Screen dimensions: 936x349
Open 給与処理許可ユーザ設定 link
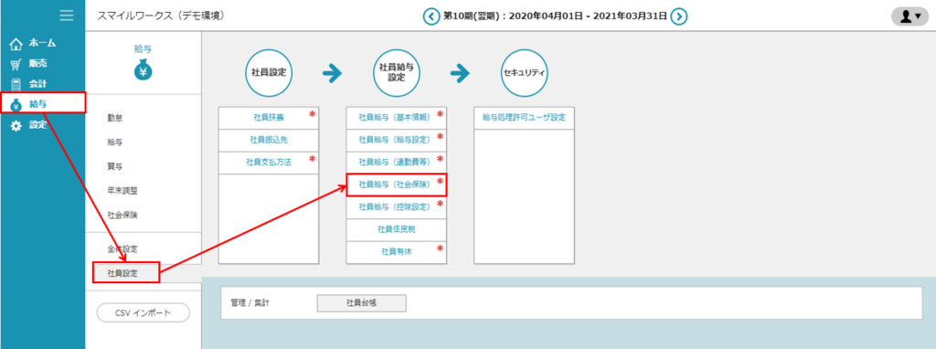[x=524, y=118]
